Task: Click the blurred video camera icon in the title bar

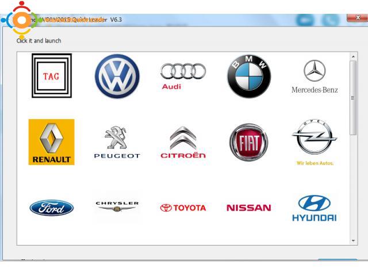Action: 305,20
